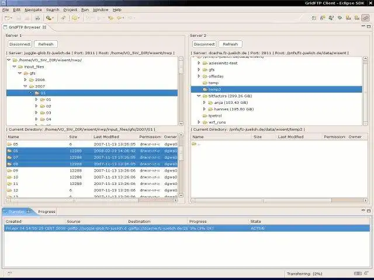Image resolution: width=374 pixels, height=280 pixels.
Task: Select the temp2 folder on Server 2
Action: (x=276, y=89)
